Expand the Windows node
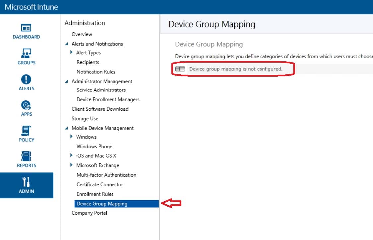Viewport: 373px width, 240px height. (x=71, y=137)
